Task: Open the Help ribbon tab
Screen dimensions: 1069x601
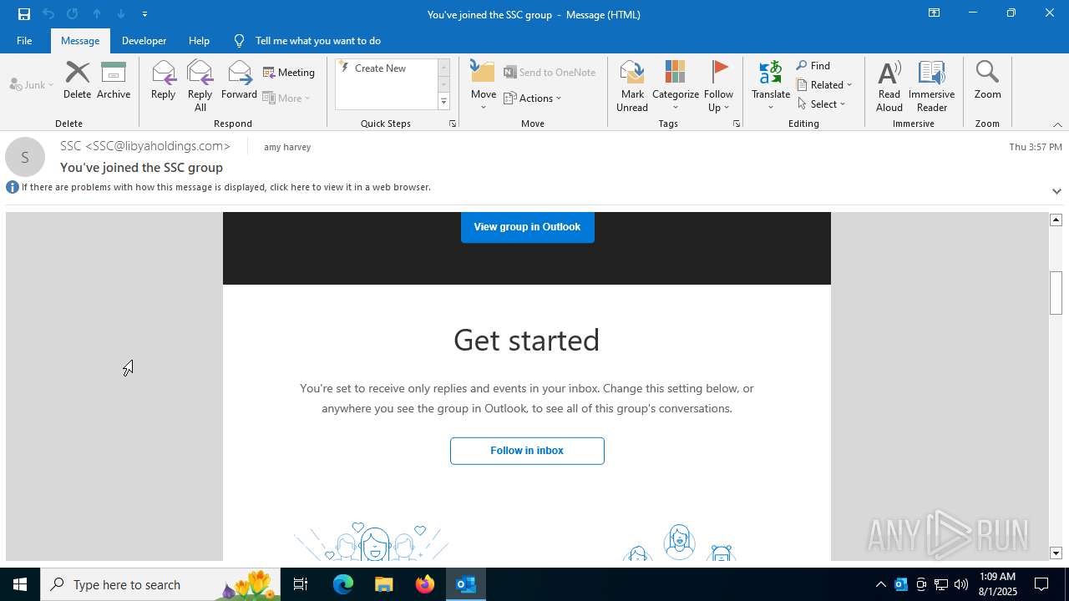Action: (x=199, y=40)
